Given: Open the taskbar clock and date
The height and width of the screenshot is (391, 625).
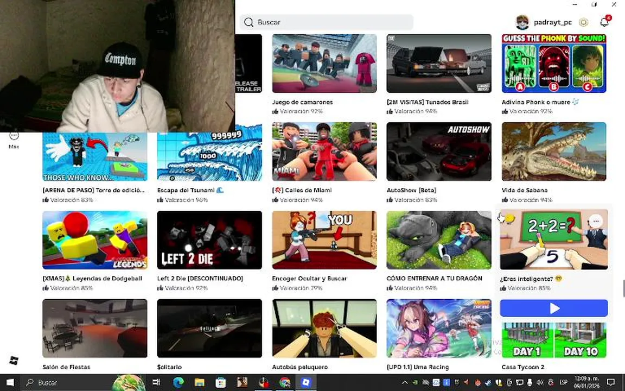Looking at the screenshot, I should [x=586, y=383].
